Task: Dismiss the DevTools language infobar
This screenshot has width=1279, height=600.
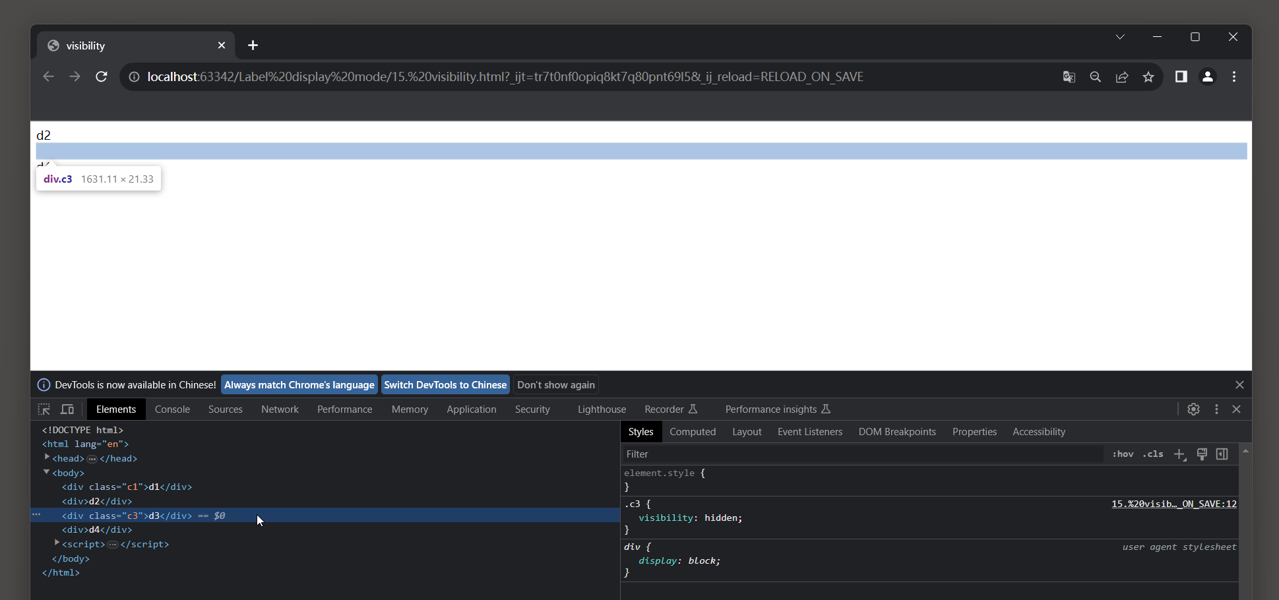Action: pos(1239,384)
